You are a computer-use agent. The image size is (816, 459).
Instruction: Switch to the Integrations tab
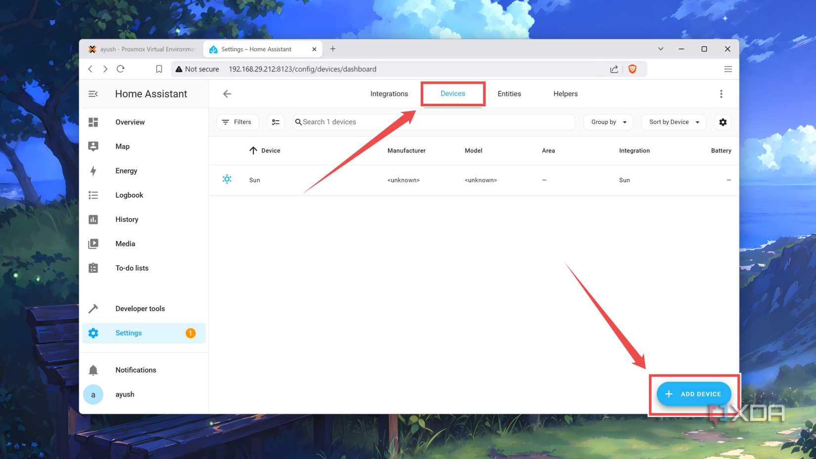click(x=389, y=94)
